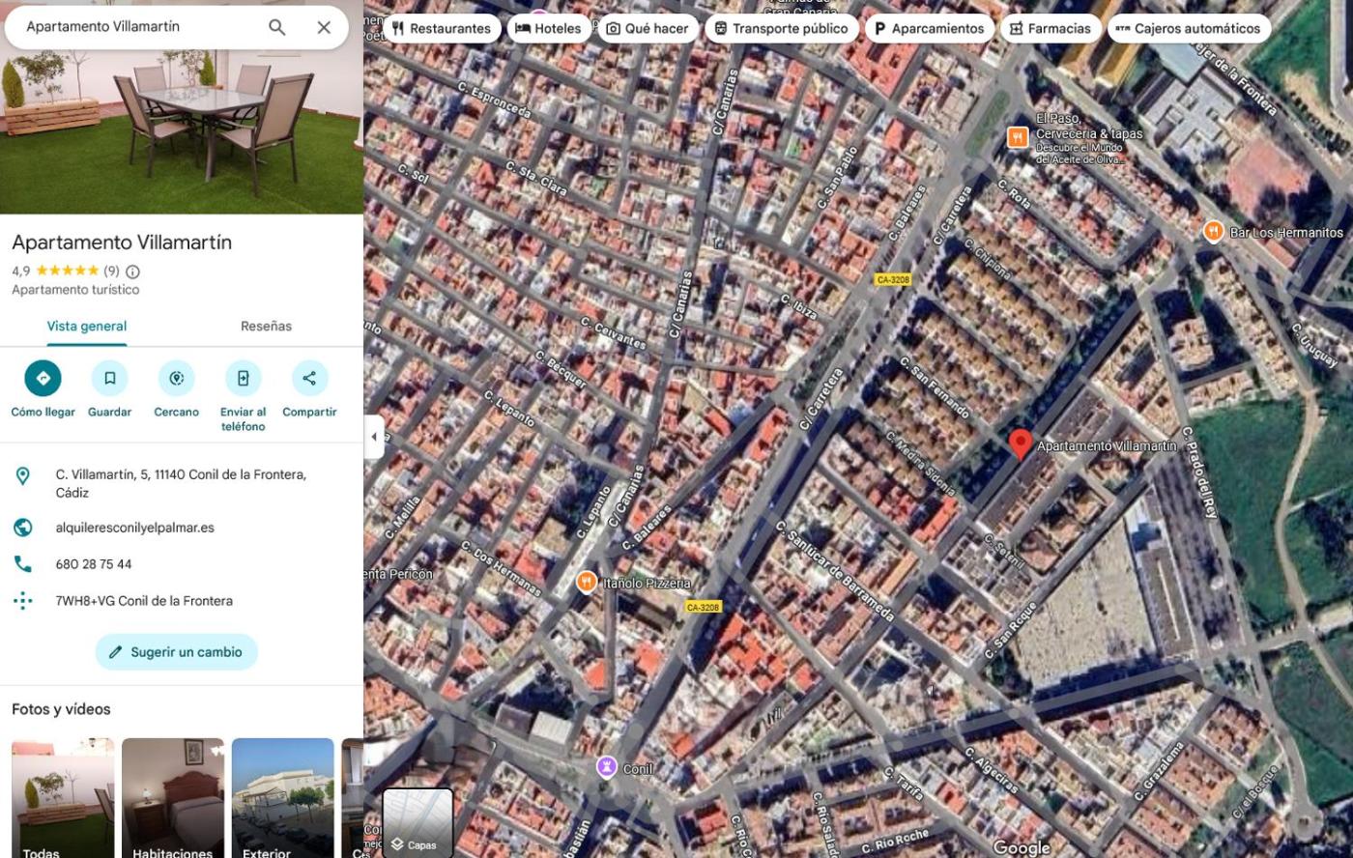Image resolution: width=1353 pixels, height=858 pixels.
Task: Switch to the Reseñas tab
Action: [266, 327]
